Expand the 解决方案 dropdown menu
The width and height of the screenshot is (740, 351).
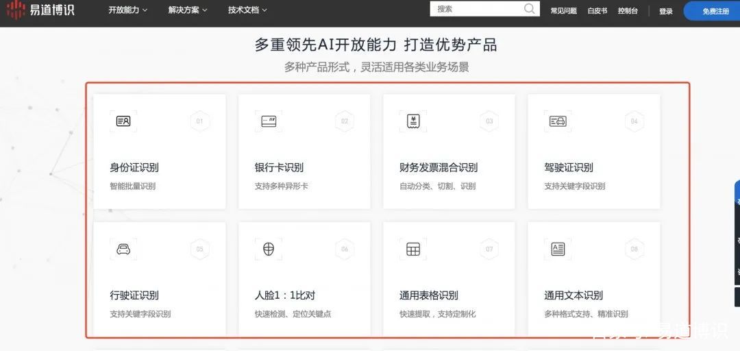(x=188, y=10)
